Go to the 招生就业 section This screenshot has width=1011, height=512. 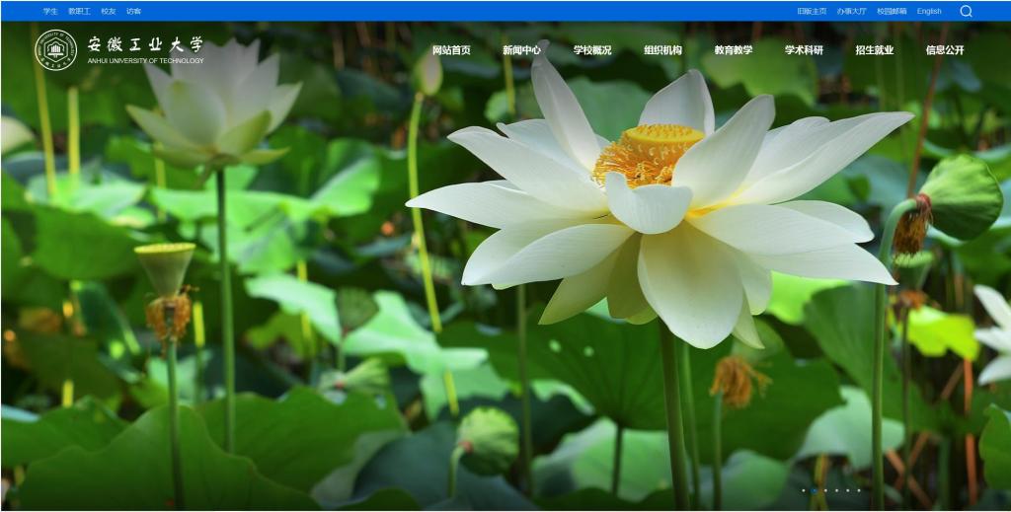875,50
